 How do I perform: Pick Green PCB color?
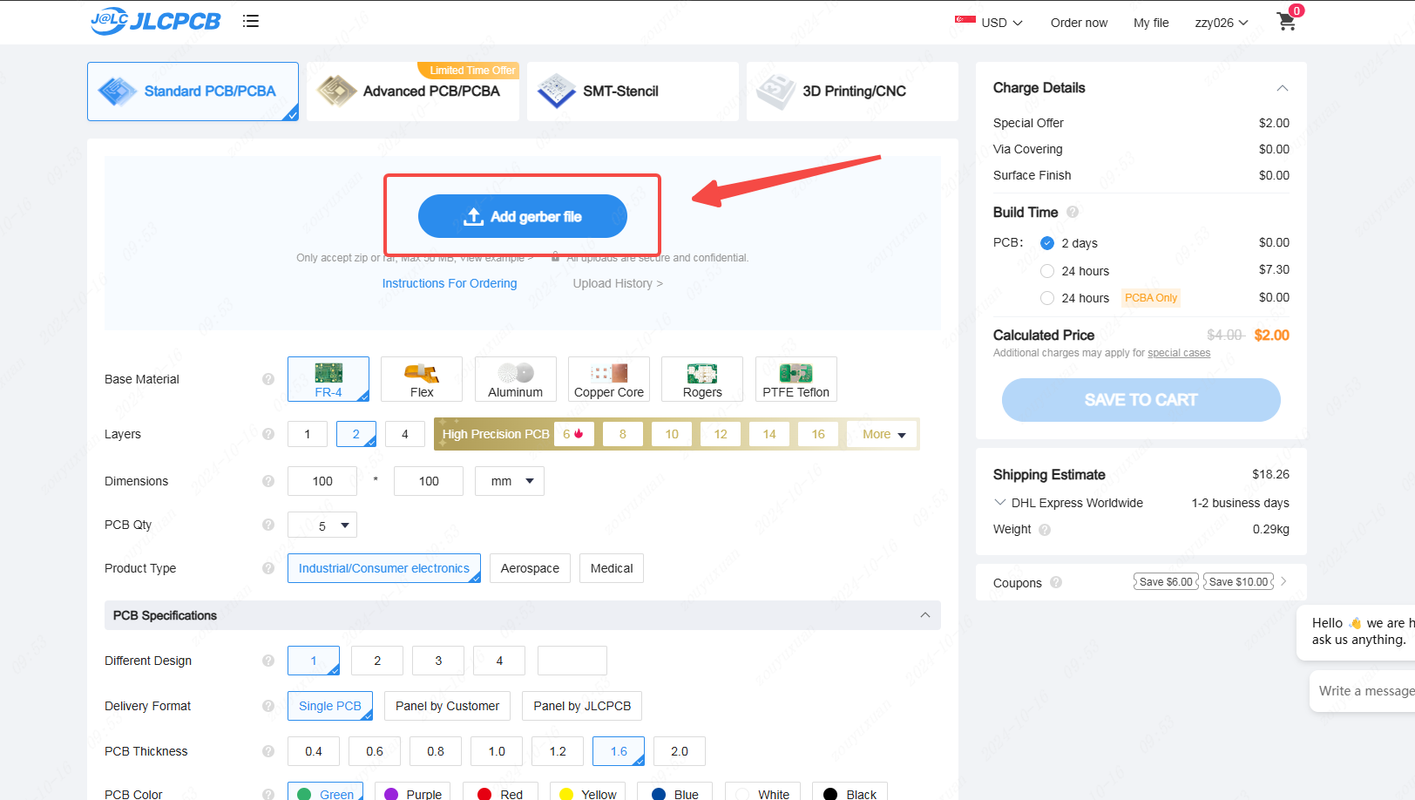pyautogui.click(x=325, y=792)
